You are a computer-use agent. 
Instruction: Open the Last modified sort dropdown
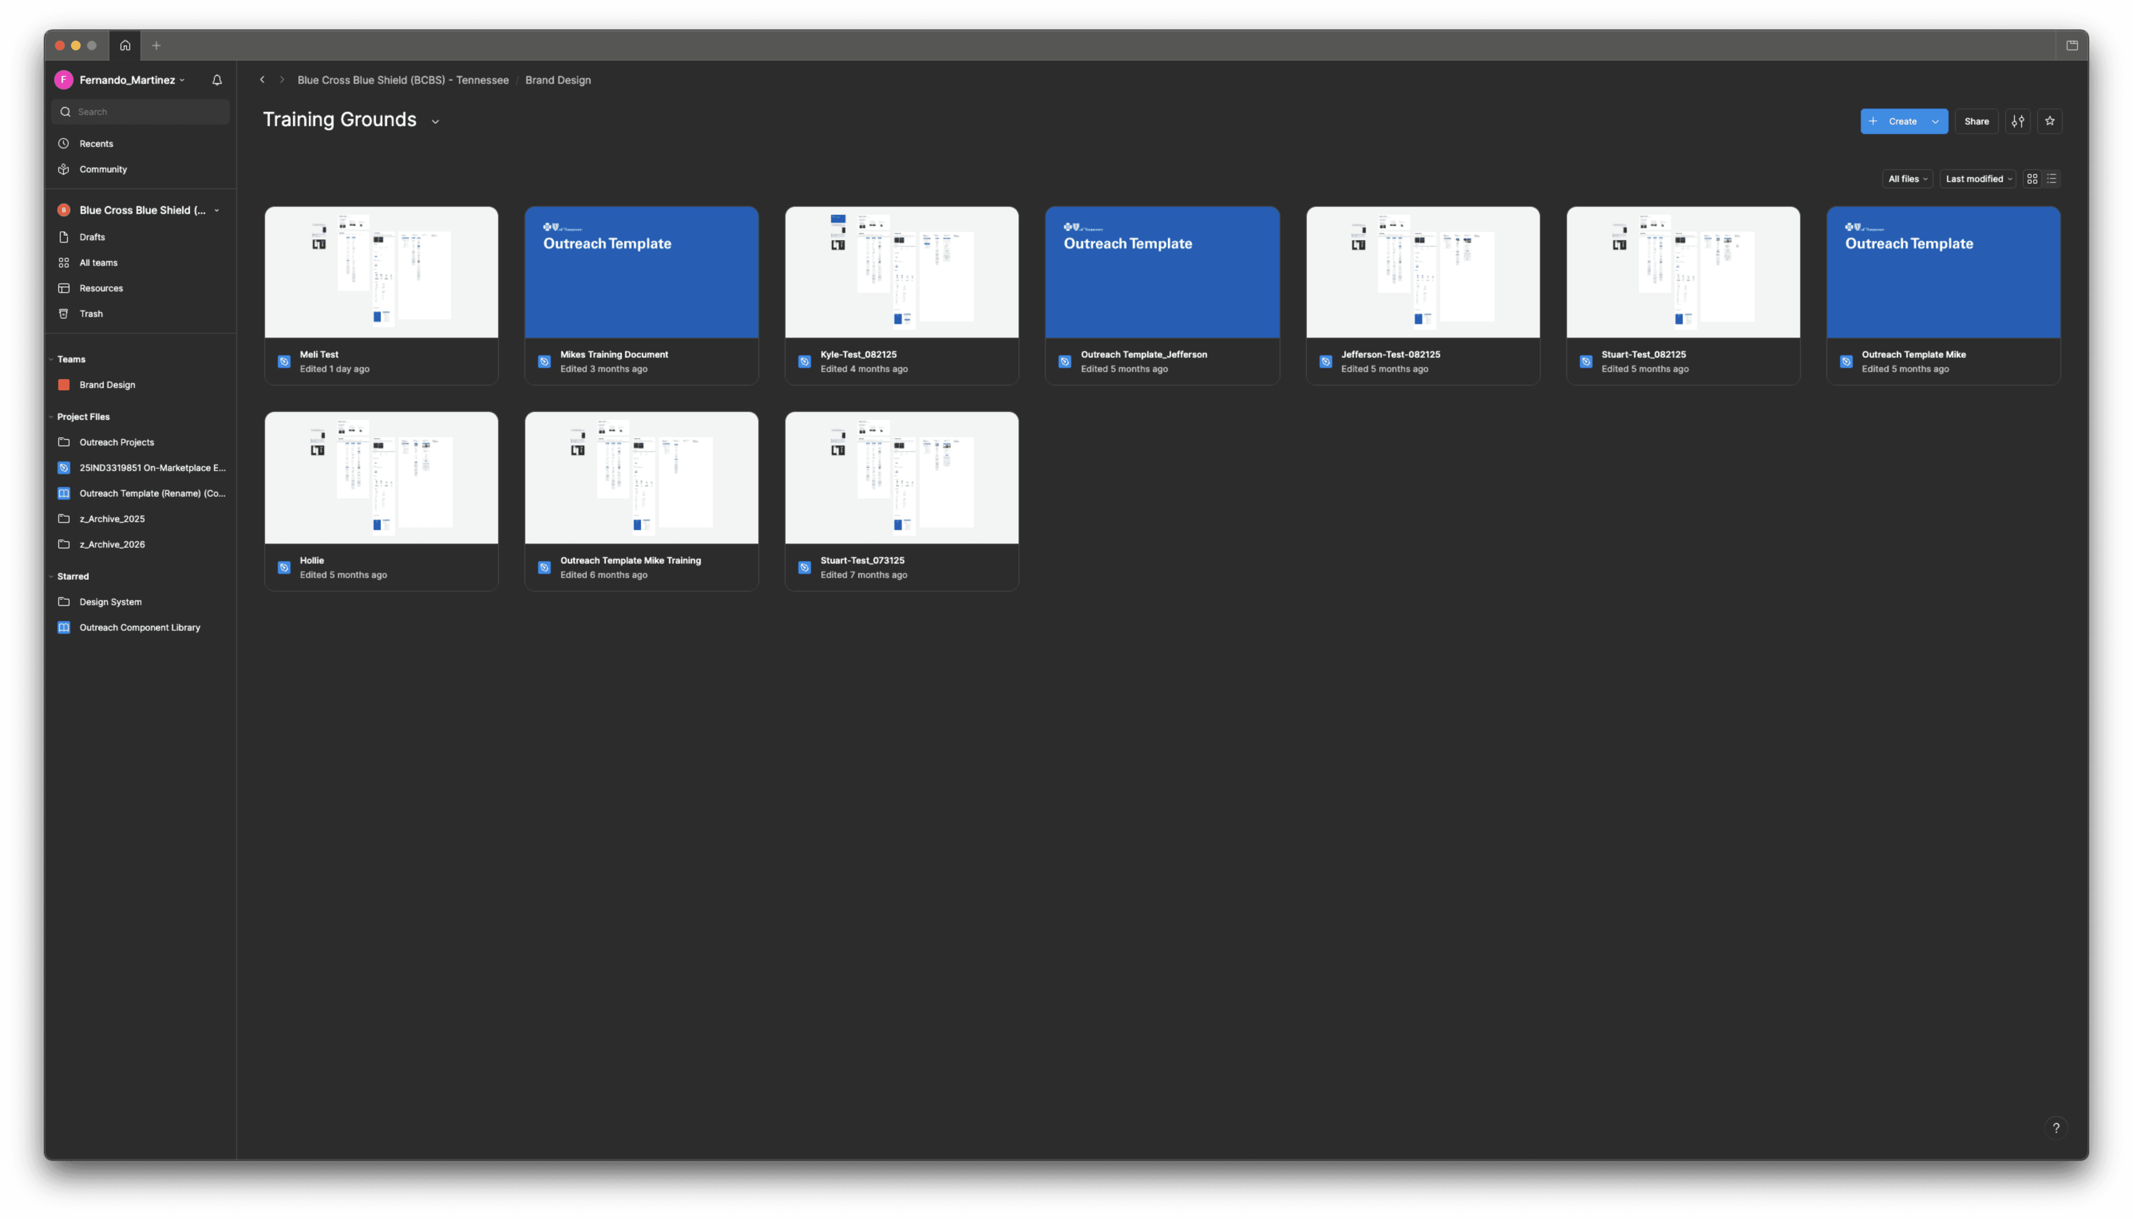click(x=1977, y=179)
